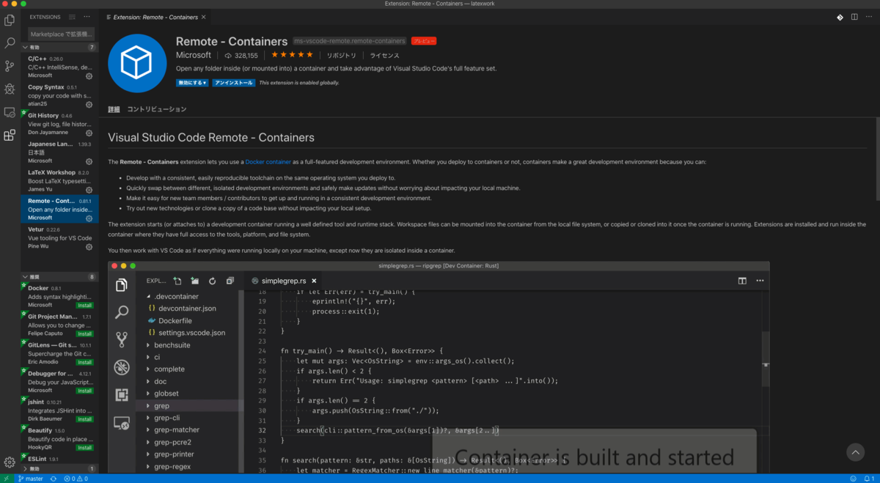This screenshot has height=483, width=880.
Task: Open the gear menu for Git History
Action: pos(89,133)
